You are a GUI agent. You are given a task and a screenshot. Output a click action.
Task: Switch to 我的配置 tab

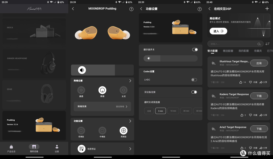[244, 51]
